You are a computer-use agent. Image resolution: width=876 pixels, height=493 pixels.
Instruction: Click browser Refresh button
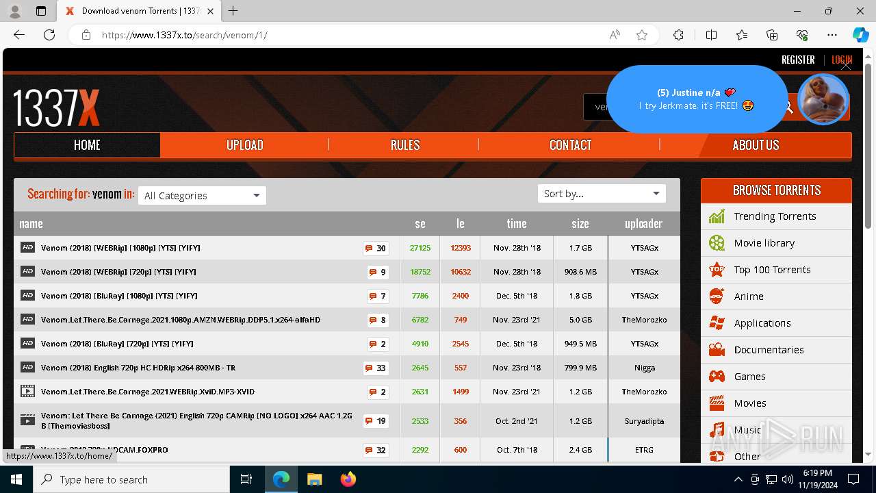click(49, 35)
